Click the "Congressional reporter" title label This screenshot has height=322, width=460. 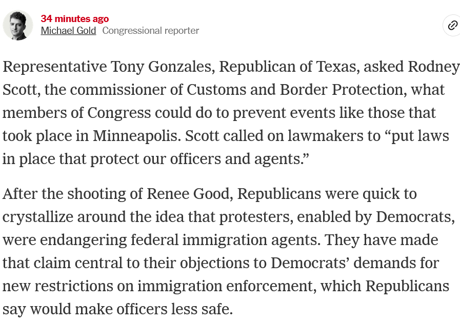(x=150, y=30)
